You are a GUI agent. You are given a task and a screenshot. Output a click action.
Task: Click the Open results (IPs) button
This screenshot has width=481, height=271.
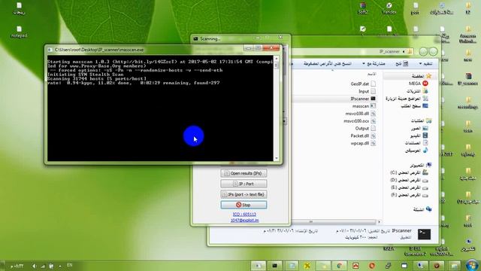[244, 173]
